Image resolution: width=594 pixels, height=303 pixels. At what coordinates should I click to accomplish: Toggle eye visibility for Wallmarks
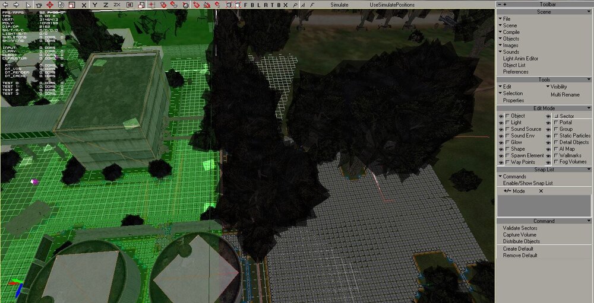coord(548,155)
